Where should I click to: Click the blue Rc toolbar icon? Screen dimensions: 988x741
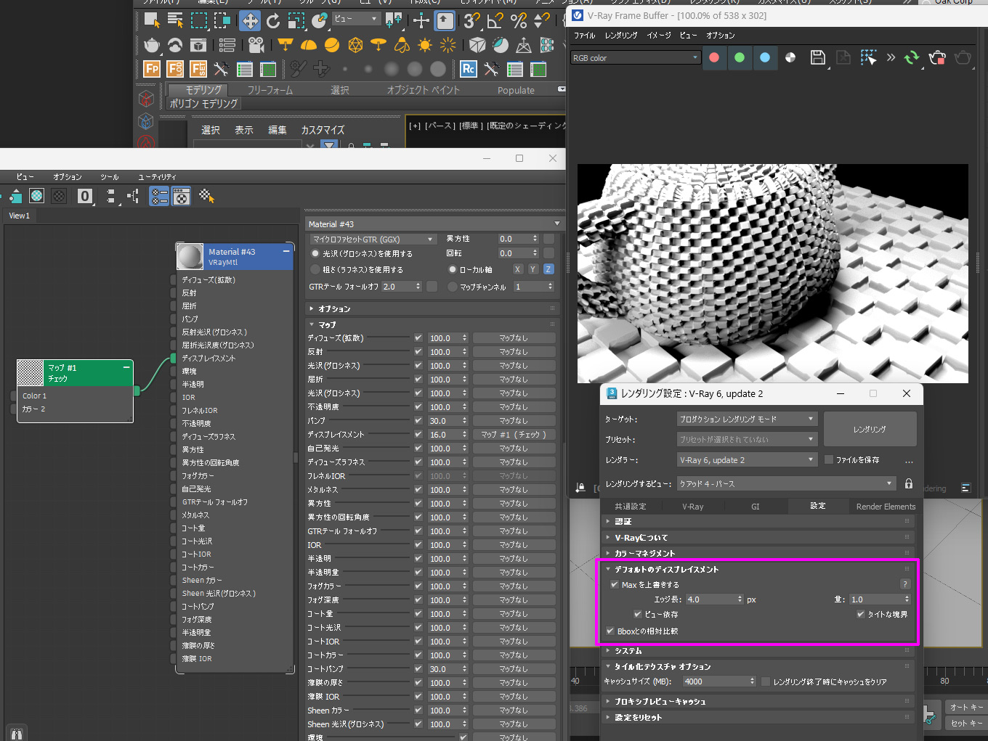coord(469,69)
